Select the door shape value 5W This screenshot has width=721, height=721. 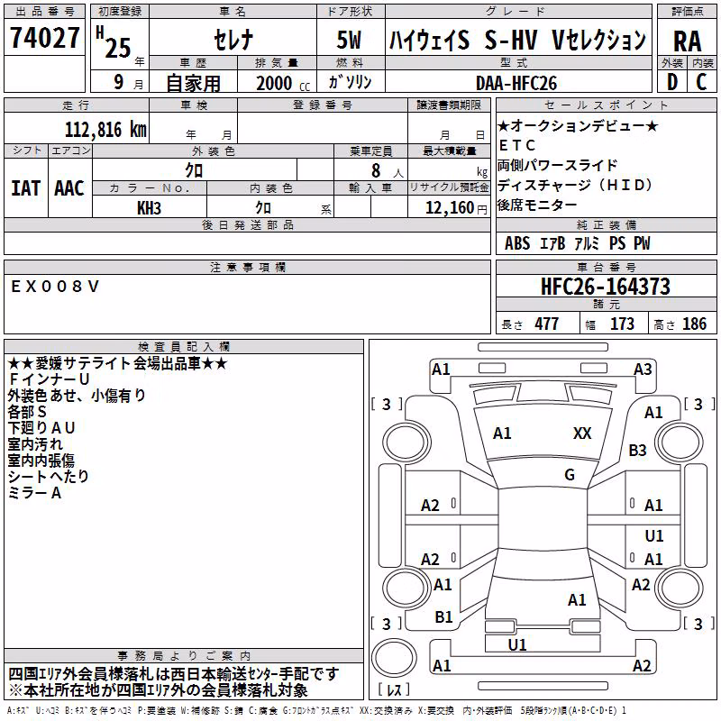point(349,40)
